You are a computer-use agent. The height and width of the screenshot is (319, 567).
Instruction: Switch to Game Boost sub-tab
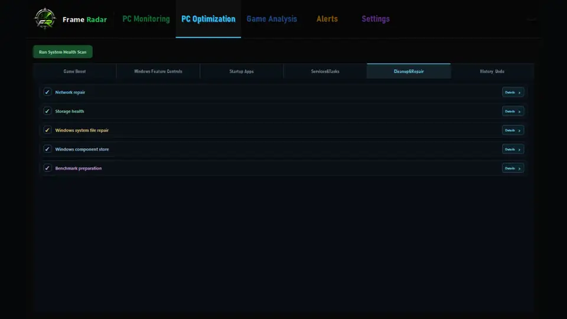pos(74,71)
